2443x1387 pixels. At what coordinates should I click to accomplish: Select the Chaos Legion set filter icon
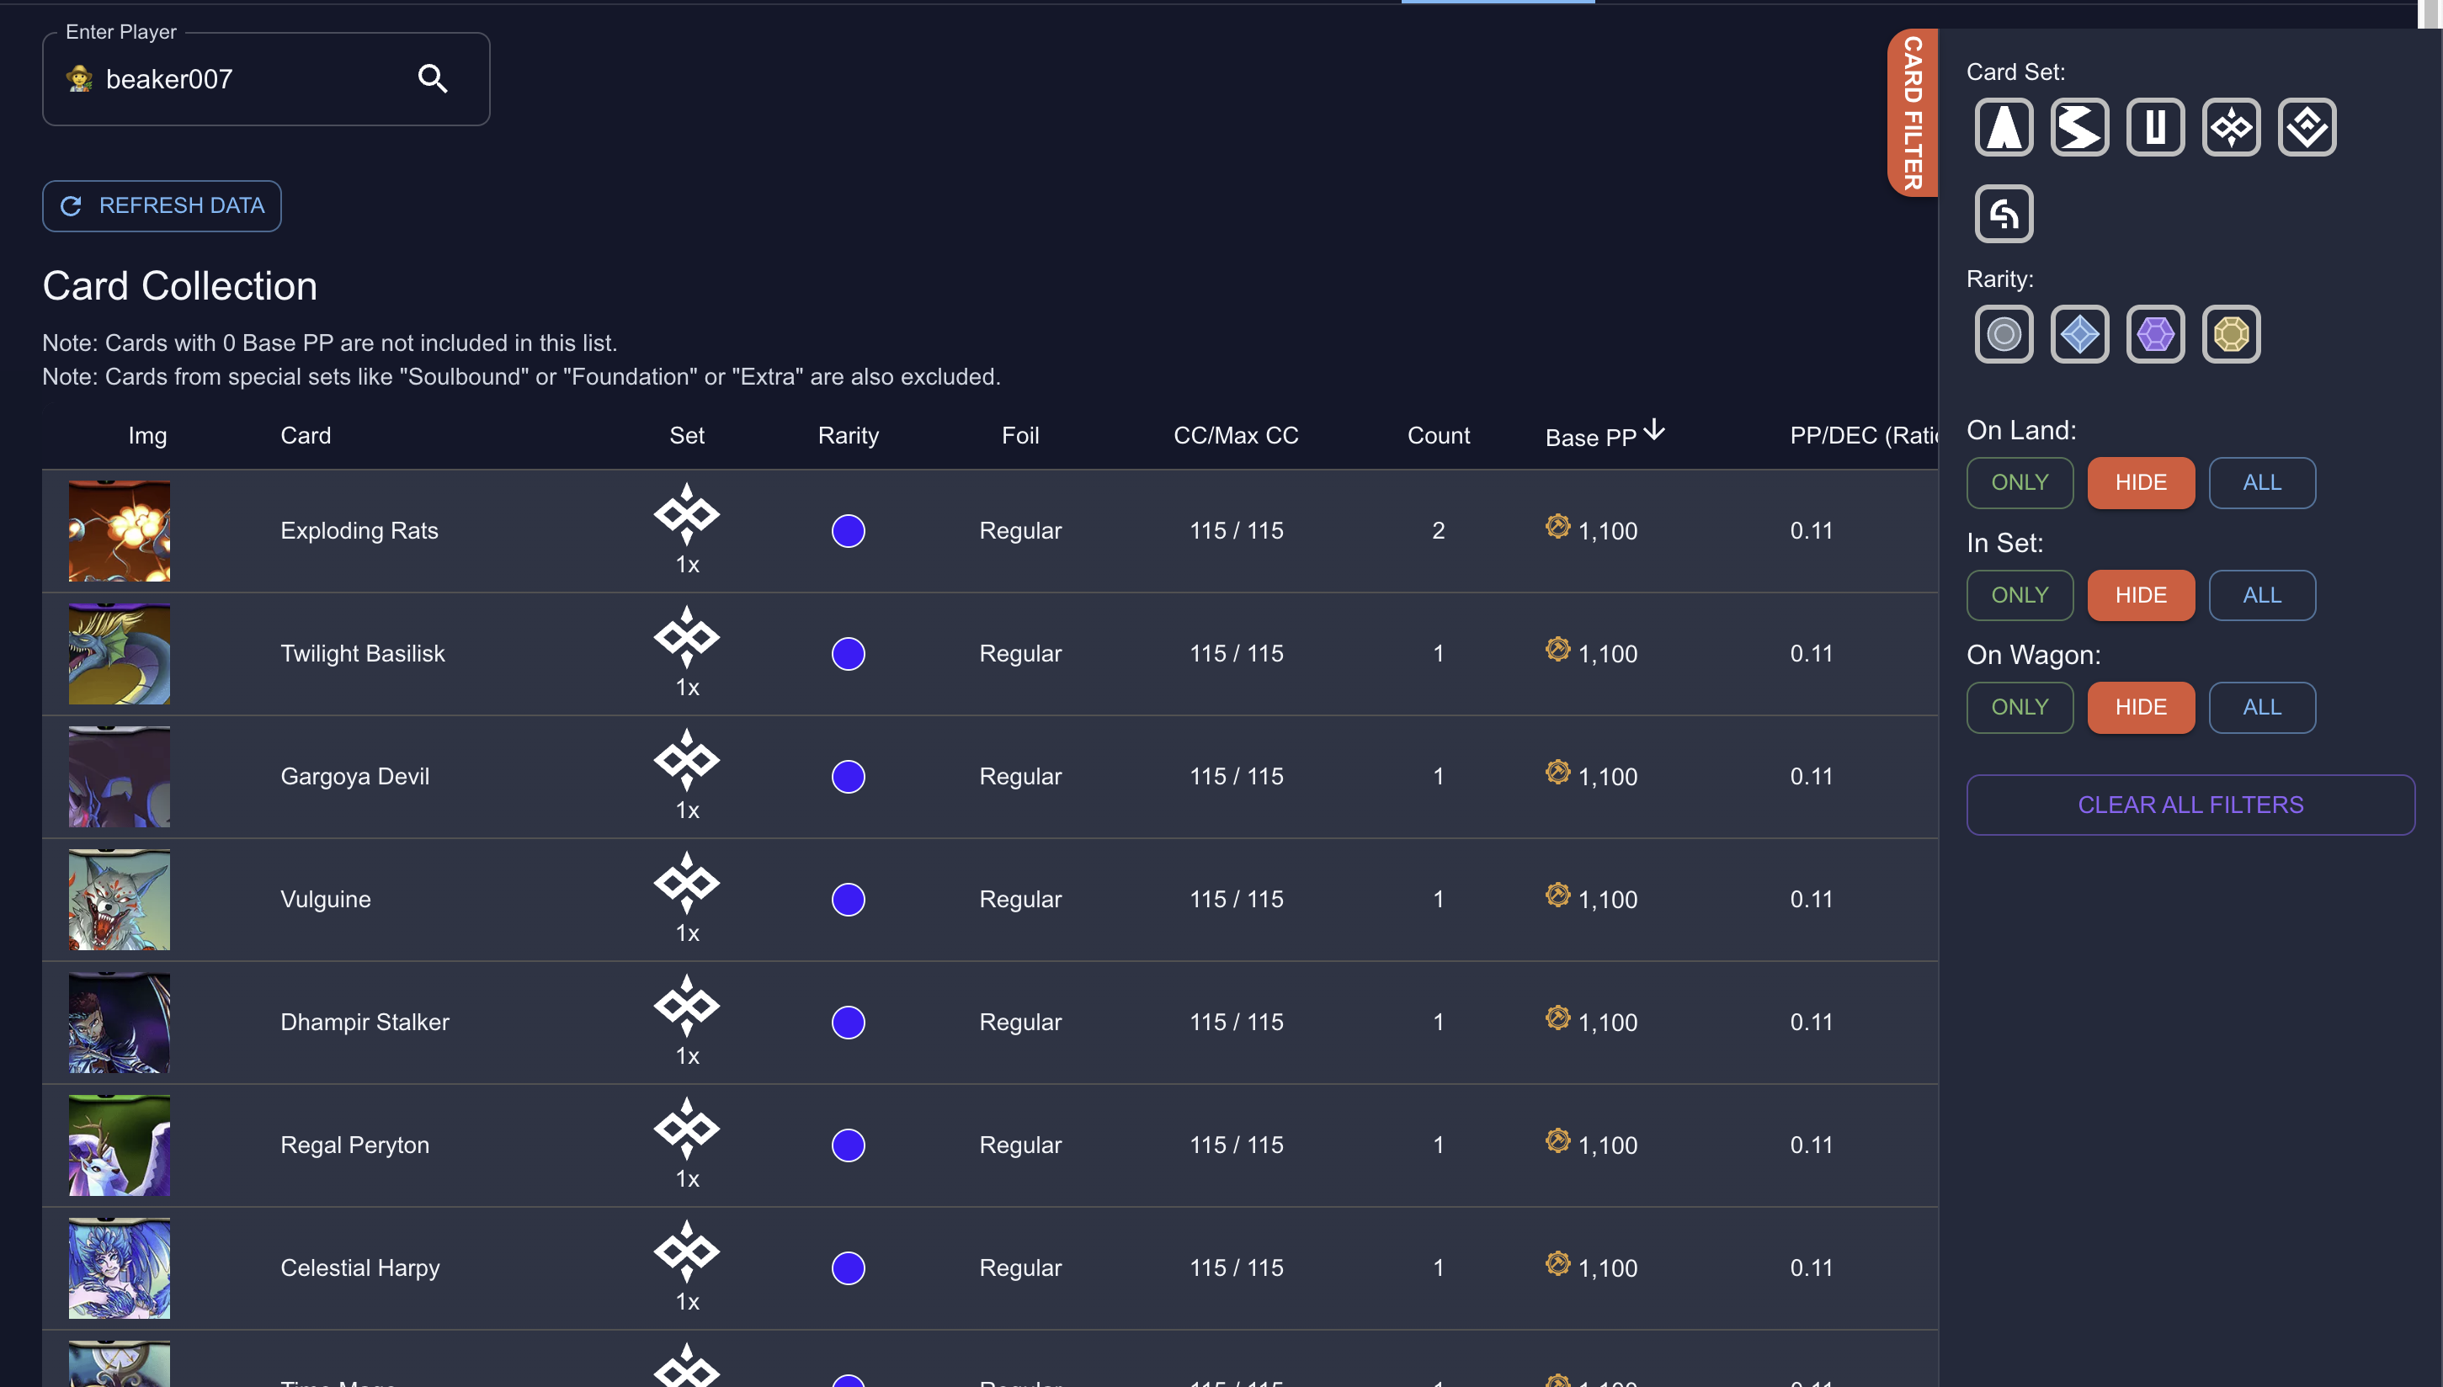[x=2231, y=127]
